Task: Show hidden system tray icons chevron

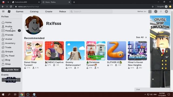Action: tap(145, 95)
